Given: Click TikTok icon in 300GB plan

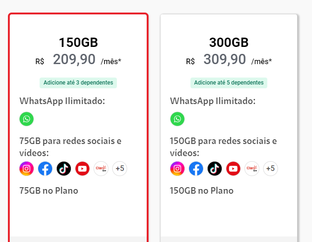Looking at the screenshot, I should (x=215, y=169).
